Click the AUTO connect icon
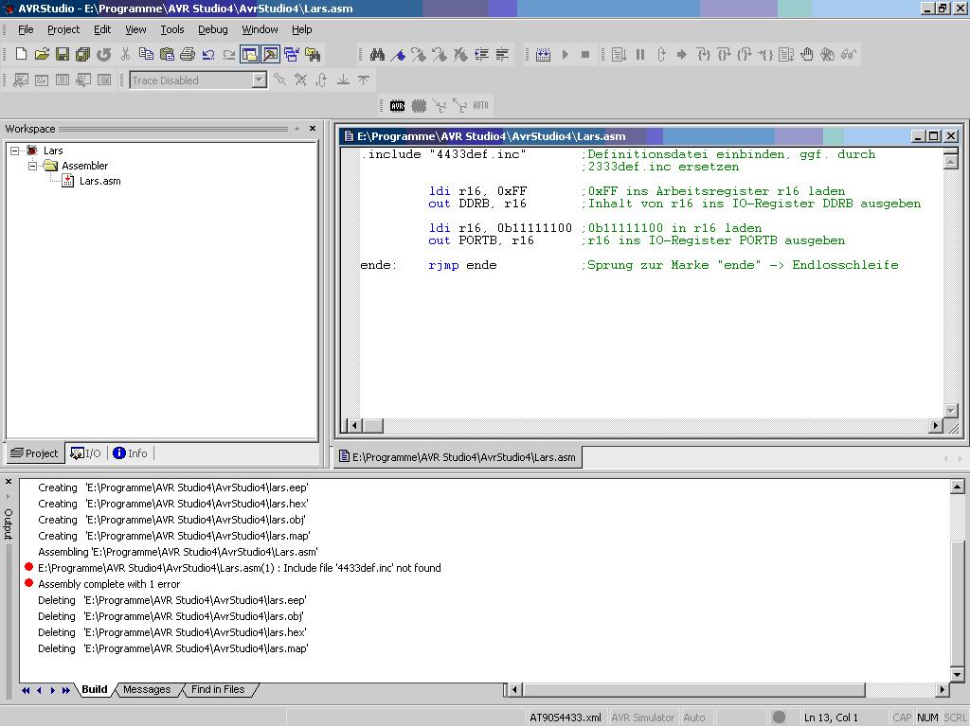This screenshot has width=970, height=727. tap(480, 106)
